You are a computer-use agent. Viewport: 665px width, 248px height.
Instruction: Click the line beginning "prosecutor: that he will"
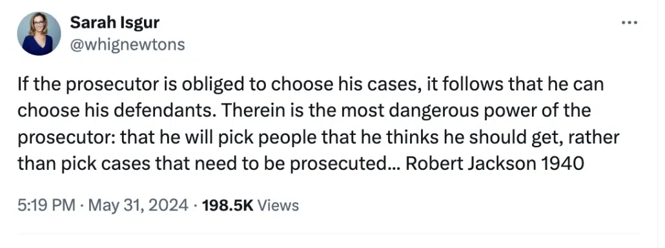[x=318, y=138]
